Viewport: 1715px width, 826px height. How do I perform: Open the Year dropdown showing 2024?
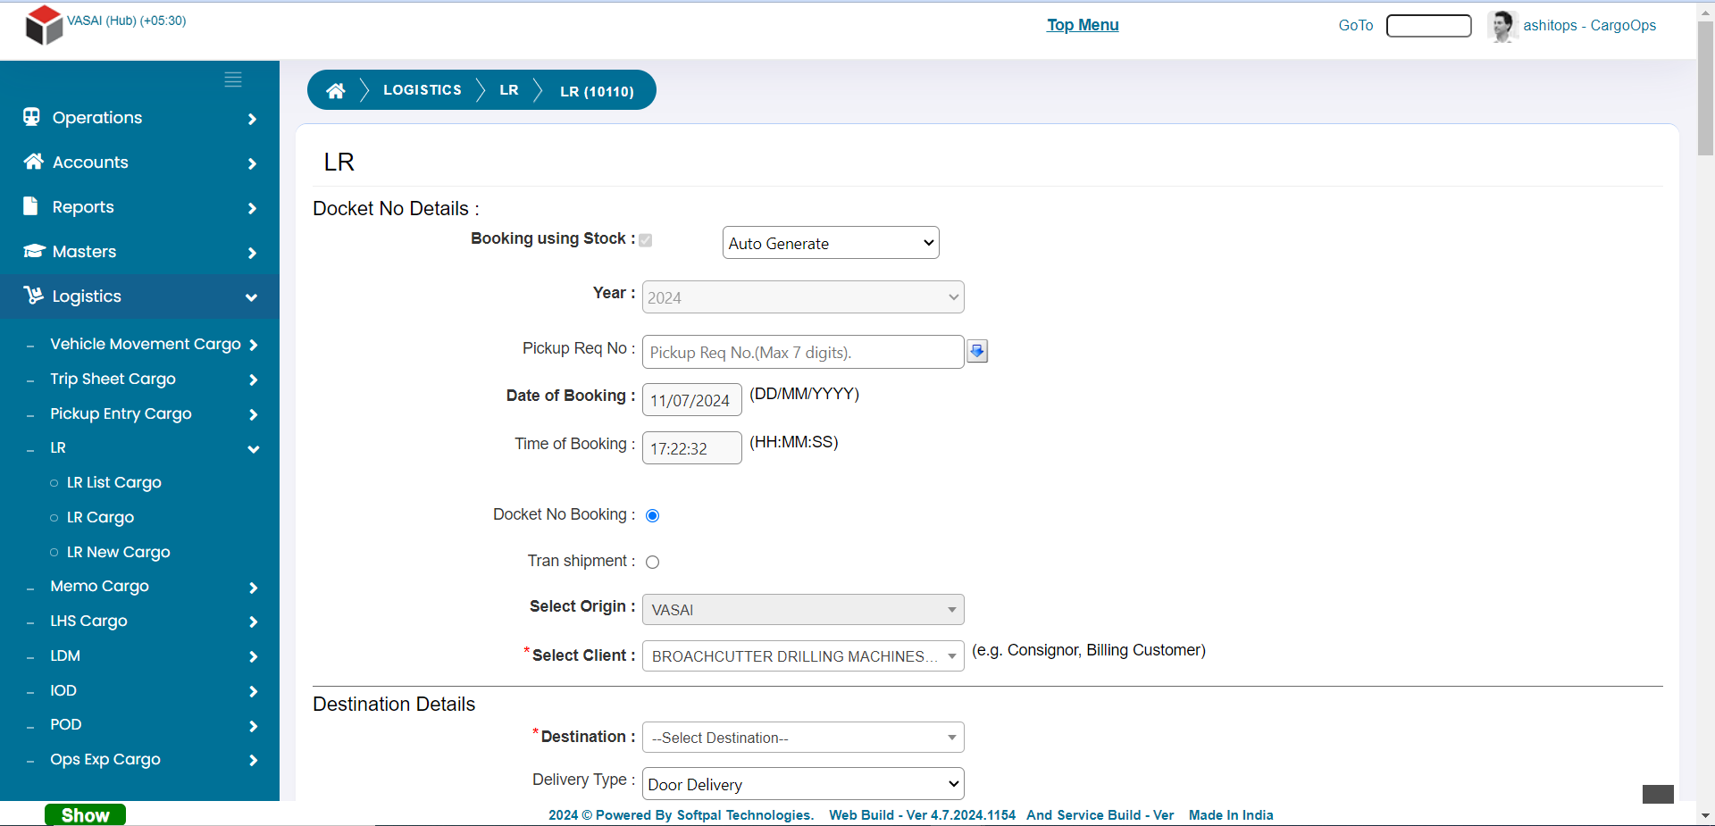click(803, 297)
